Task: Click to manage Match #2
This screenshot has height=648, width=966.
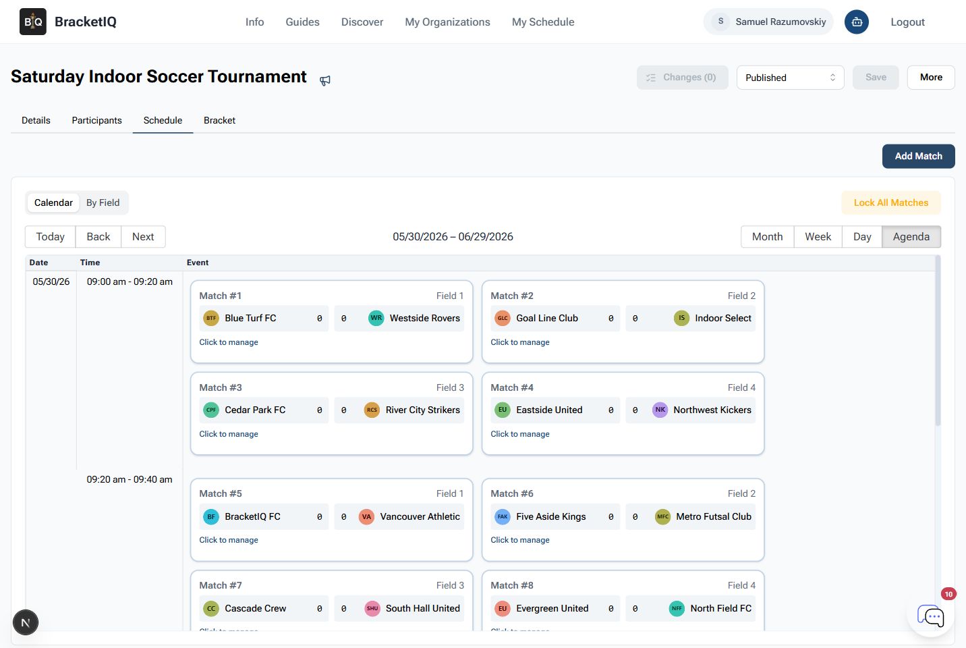Action: (x=520, y=342)
